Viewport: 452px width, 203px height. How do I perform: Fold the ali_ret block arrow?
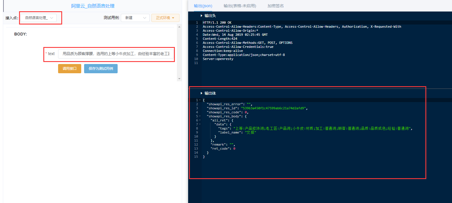[x=200, y=120]
